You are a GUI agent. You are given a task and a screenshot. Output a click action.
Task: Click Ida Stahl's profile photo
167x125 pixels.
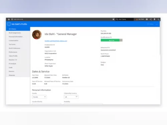click(x=37, y=35)
